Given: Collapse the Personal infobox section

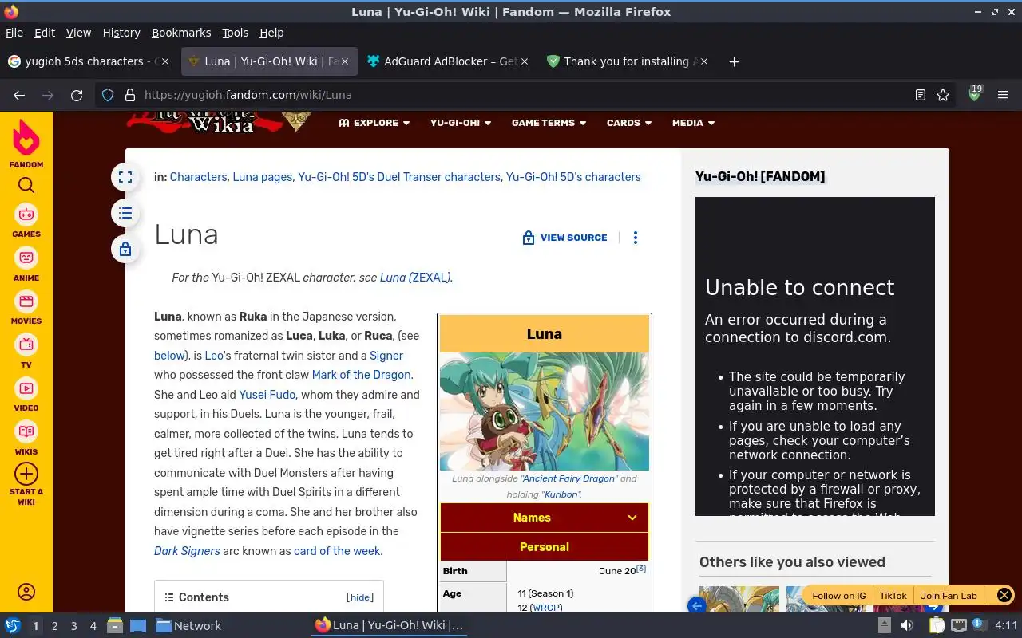Looking at the screenshot, I should pyautogui.click(x=545, y=547).
